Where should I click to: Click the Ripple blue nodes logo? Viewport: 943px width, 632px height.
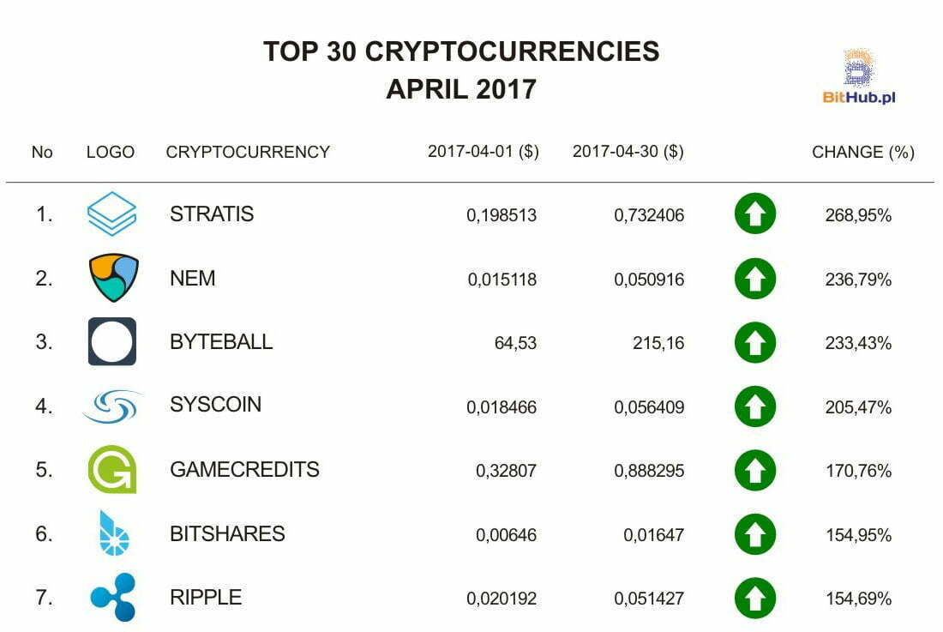(113, 597)
